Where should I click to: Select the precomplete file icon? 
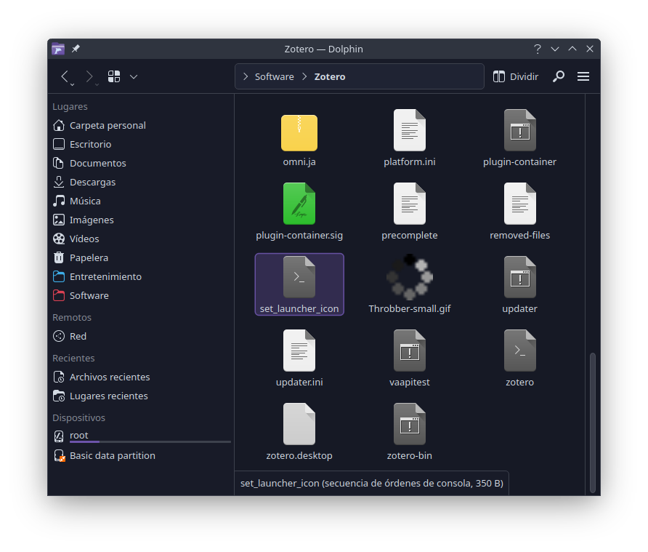410,204
